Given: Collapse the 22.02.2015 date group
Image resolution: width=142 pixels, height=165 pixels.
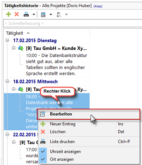Looking at the screenshot, I should [x=7, y=135].
